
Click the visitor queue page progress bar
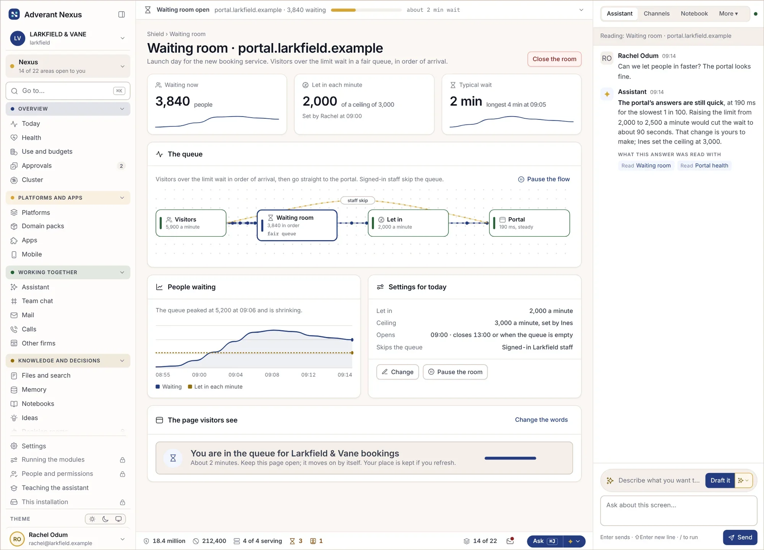click(510, 458)
